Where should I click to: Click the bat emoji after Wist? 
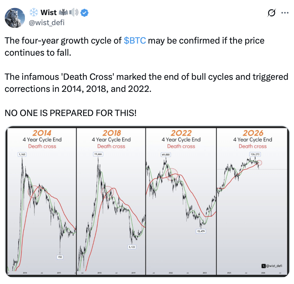click(x=64, y=13)
